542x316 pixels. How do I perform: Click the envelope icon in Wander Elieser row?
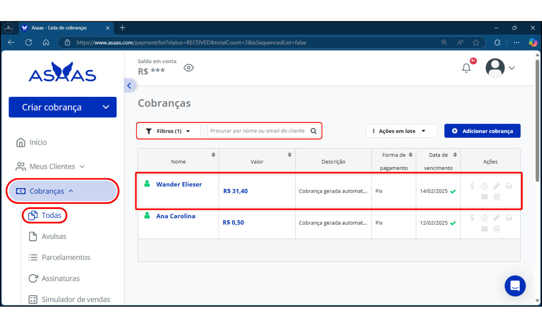pos(484,197)
